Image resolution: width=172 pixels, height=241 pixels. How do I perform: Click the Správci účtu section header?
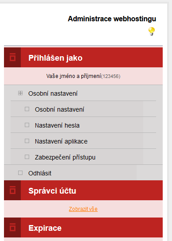tap(83, 190)
